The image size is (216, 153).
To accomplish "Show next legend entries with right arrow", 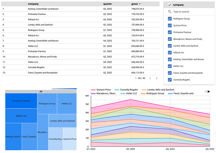I will coord(209,91).
